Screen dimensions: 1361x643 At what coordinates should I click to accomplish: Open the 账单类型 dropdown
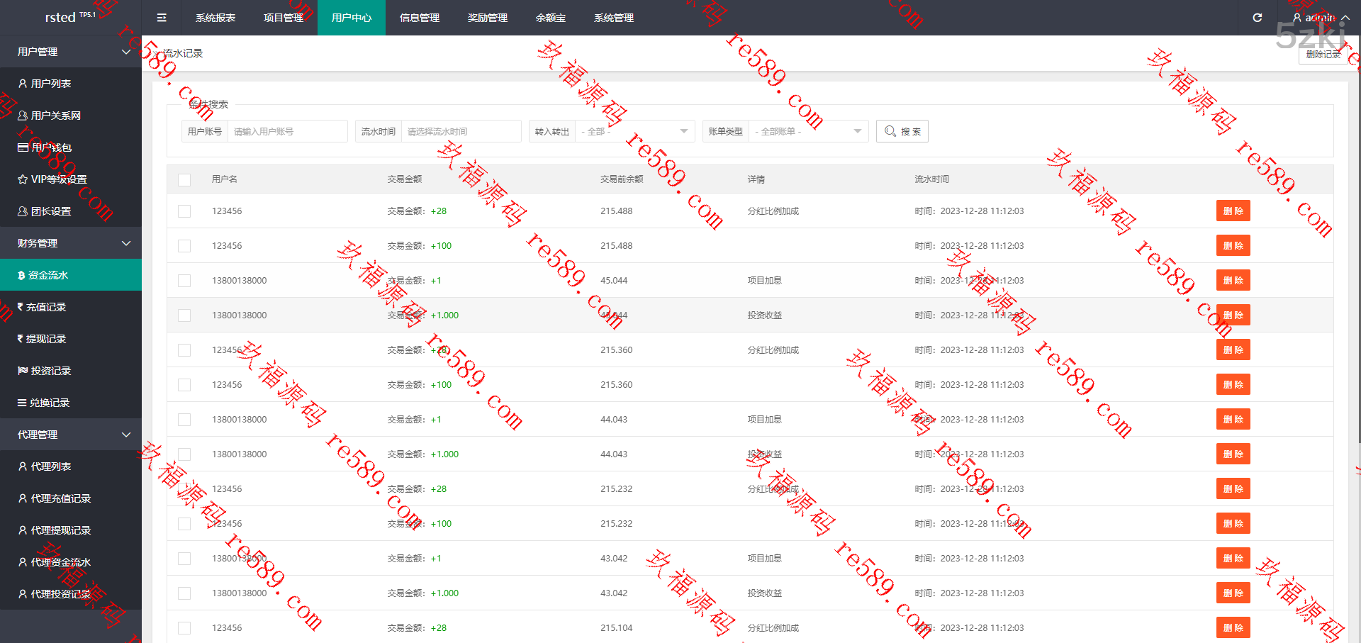pyautogui.click(x=807, y=132)
